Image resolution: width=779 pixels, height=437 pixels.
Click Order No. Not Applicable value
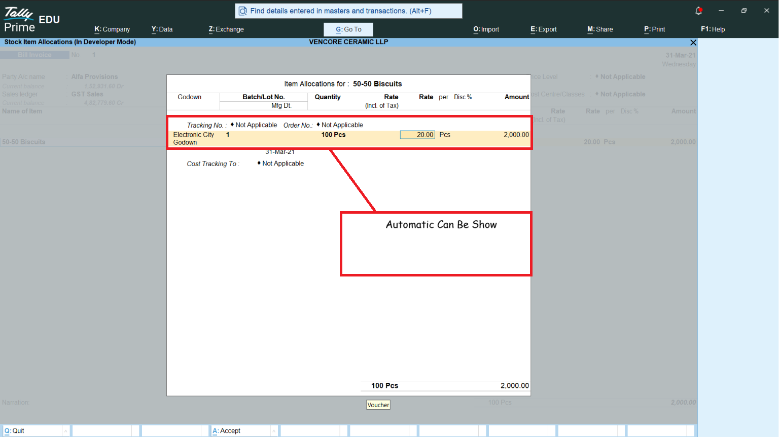point(342,125)
